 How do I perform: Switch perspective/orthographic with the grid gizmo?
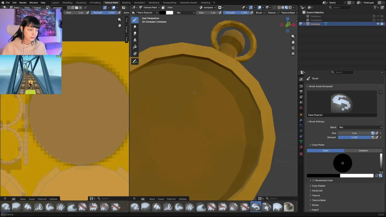pos(293,53)
